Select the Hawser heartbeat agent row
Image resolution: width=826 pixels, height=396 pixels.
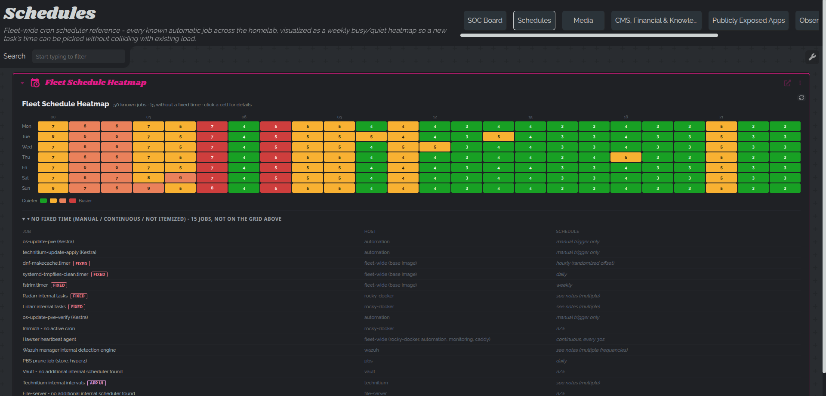[x=411, y=339]
